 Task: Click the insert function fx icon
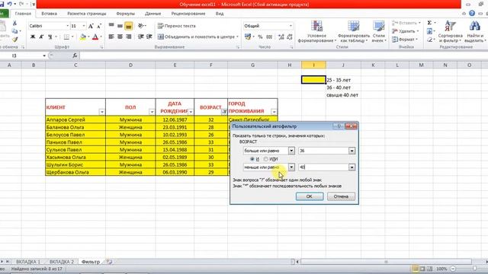(x=75, y=56)
